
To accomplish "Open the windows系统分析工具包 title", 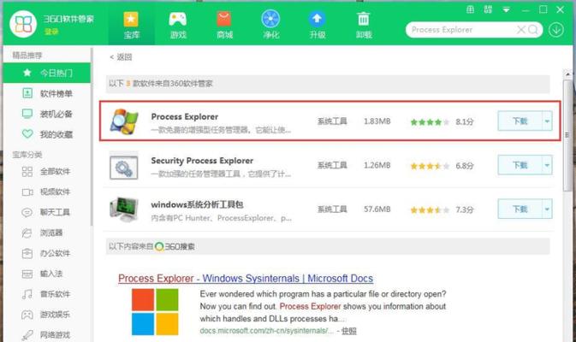I will (197, 204).
